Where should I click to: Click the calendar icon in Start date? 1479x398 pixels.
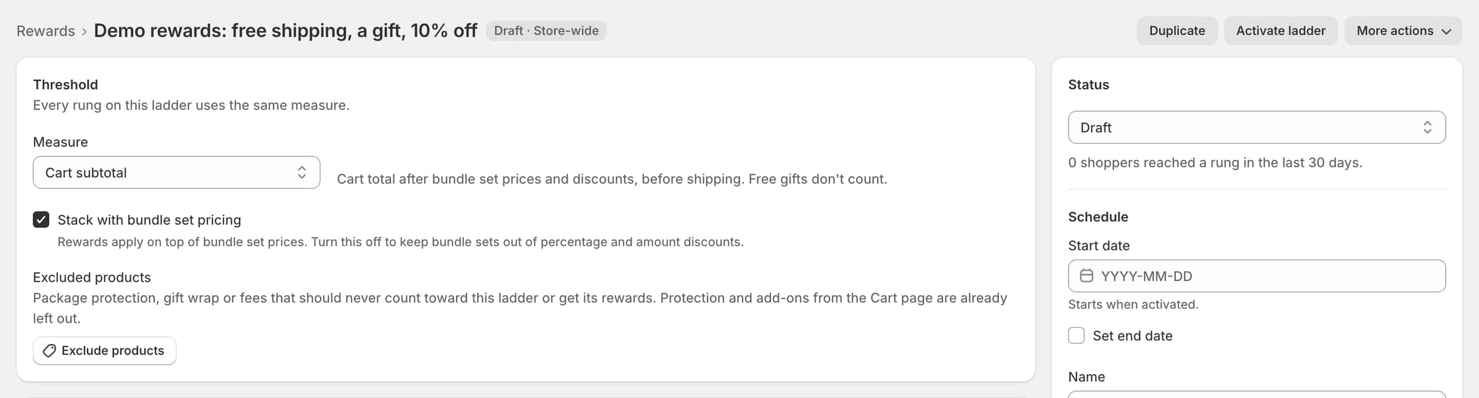pyautogui.click(x=1086, y=276)
